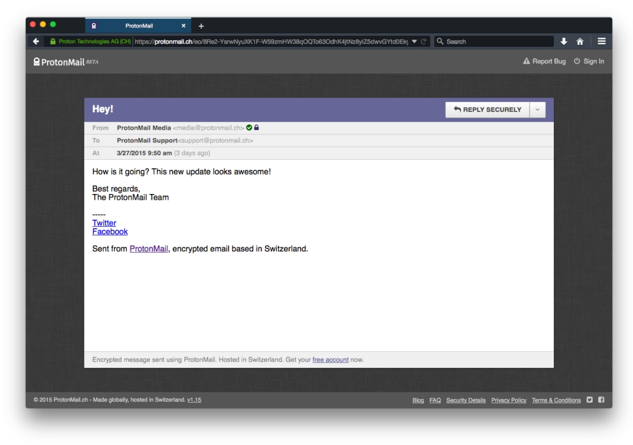Click the address bar URL
Screen dimensions: 633x445
pos(271,42)
